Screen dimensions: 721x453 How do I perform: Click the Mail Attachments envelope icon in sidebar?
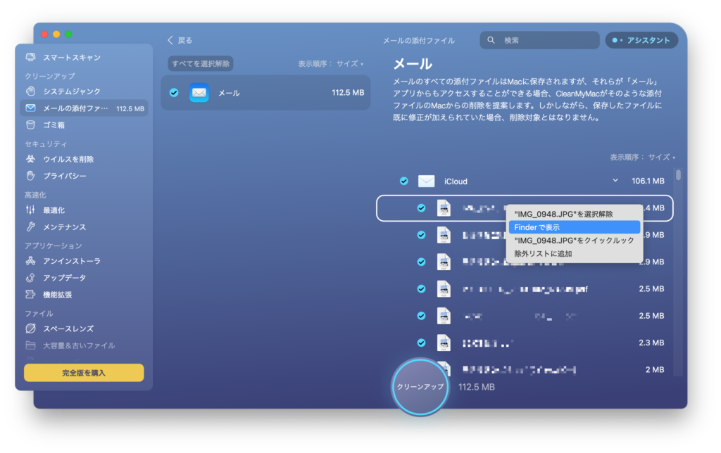30,108
